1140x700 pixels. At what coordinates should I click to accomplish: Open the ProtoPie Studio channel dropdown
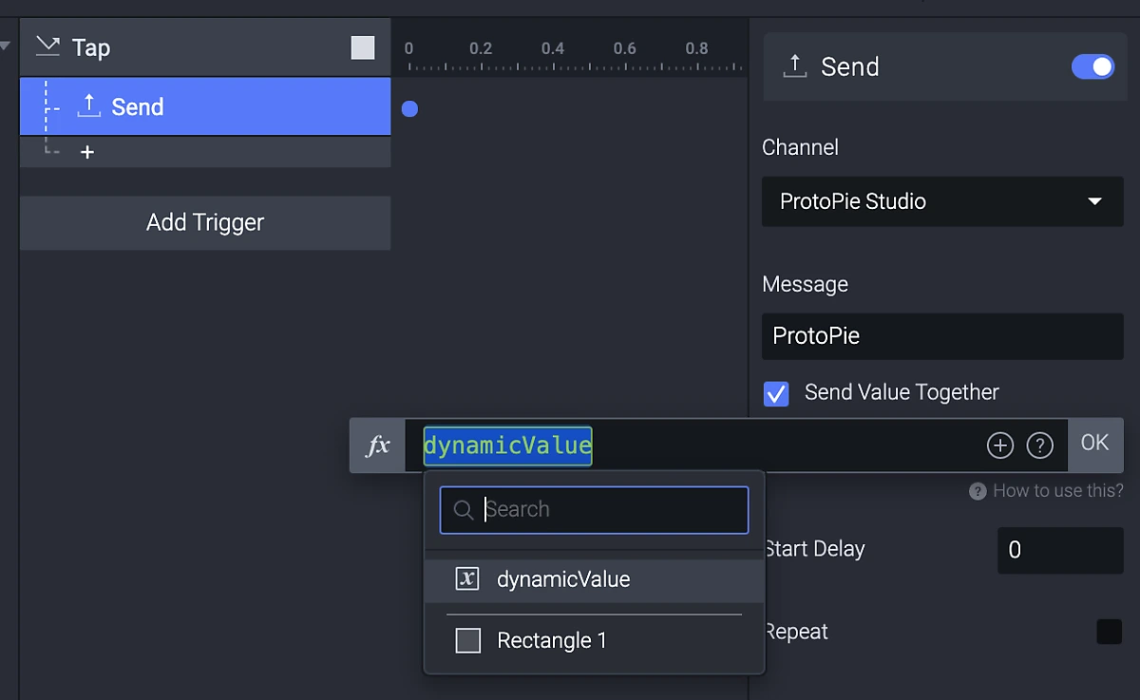click(942, 201)
